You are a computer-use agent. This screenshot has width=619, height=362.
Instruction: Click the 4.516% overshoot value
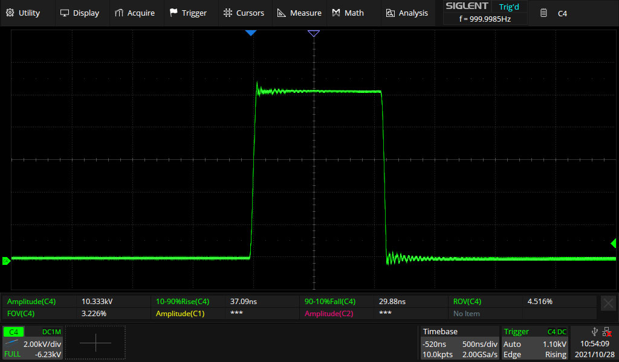[540, 301]
